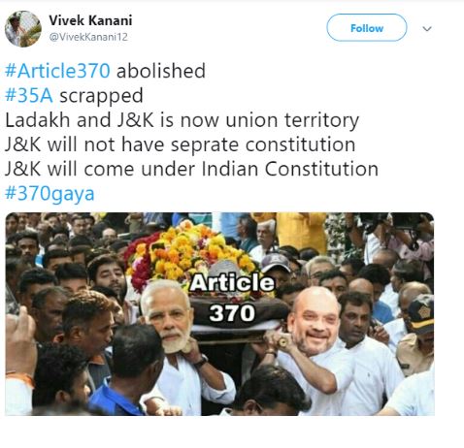
Task: Click the 'Article 370' caption in the image
Action: click(x=232, y=298)
